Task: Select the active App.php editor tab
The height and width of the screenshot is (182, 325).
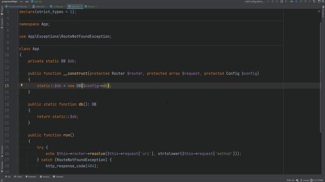Action: pyautogui.click(x=75, y=7)
